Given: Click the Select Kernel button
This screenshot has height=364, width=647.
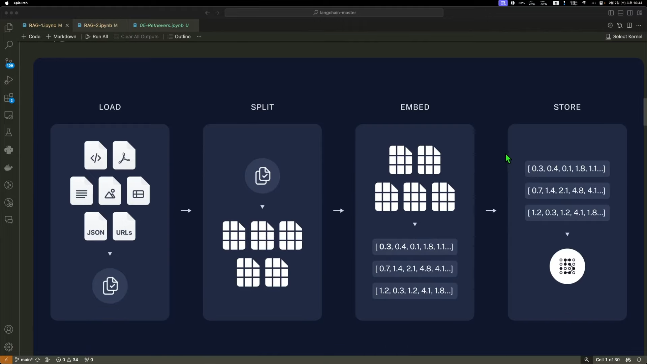Looking at the screenshot, I should [624, 36].
